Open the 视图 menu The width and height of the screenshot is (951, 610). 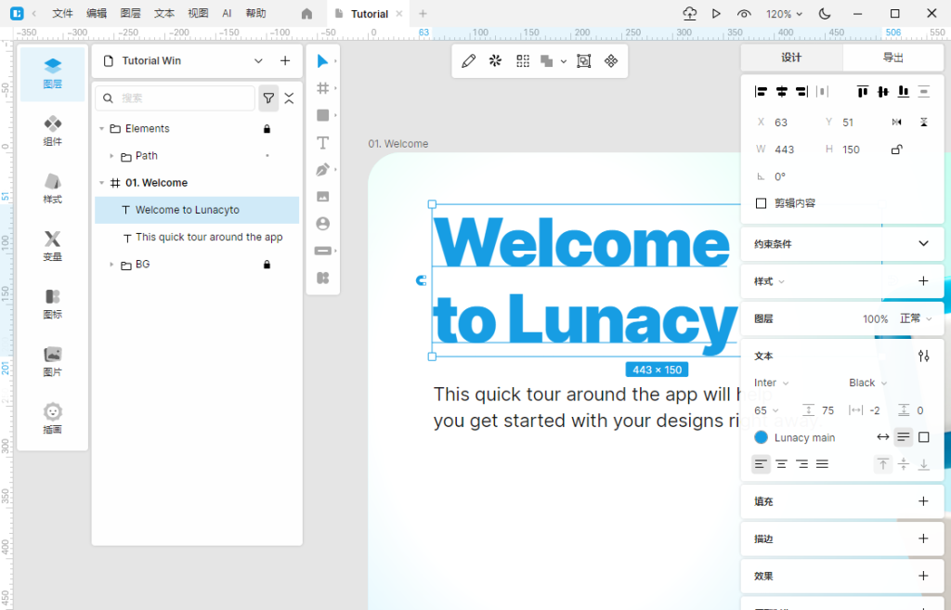198,13
